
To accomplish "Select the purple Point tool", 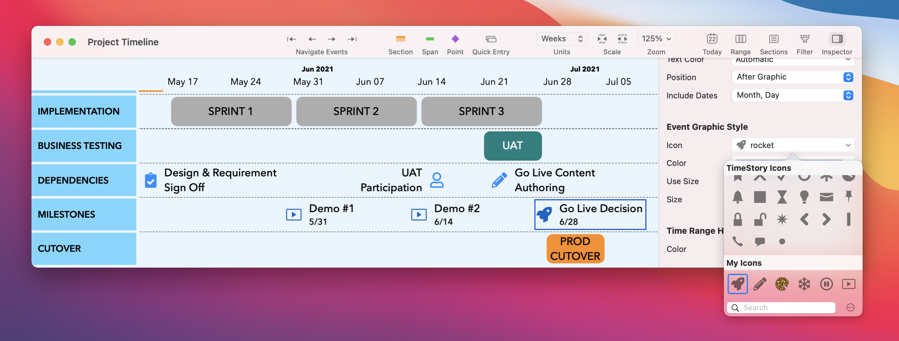I will (455, 39).
